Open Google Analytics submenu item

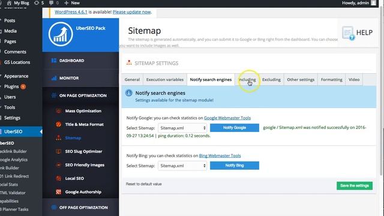14,160
